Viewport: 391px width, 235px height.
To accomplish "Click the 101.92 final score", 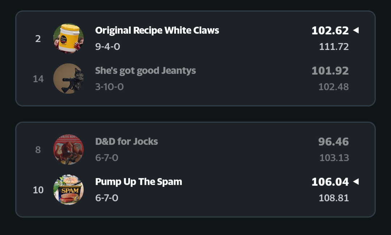I will click(330, 71).
